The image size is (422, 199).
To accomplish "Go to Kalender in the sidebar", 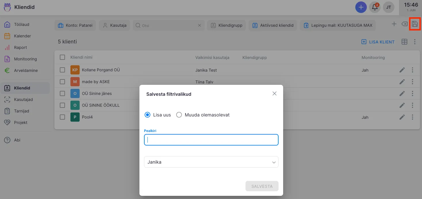I will point(22,36).
